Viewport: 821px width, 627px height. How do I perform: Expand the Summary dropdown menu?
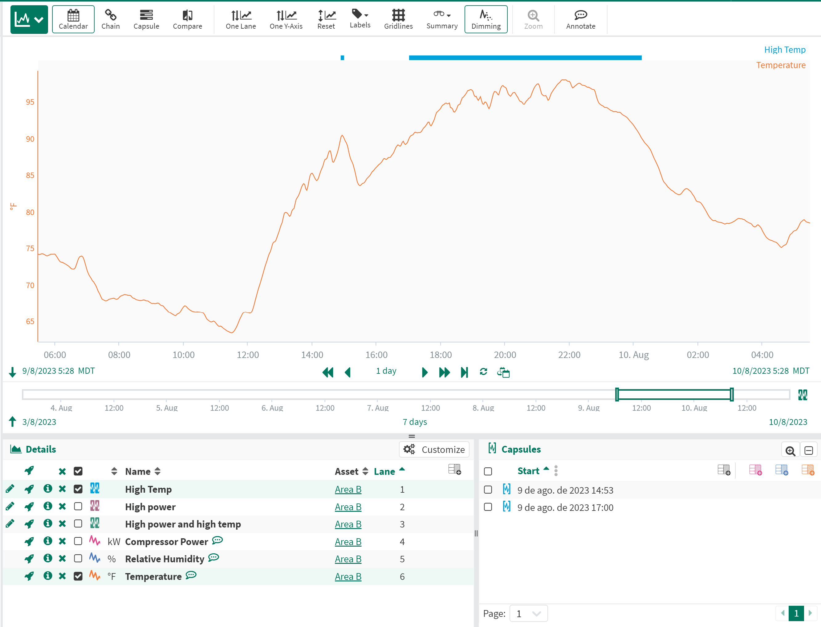coord(442,19)
